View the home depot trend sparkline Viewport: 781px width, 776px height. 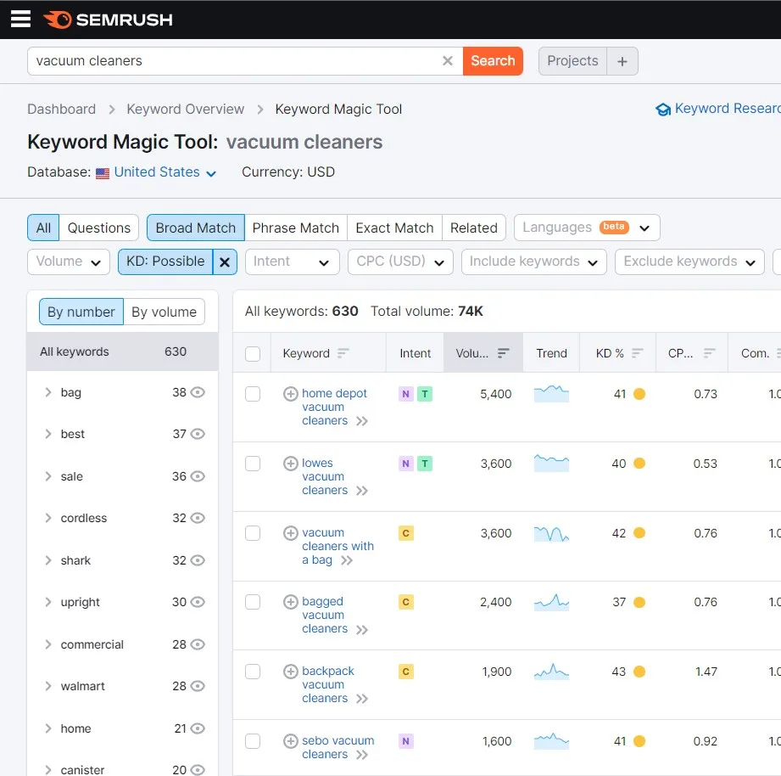click(551, 394)
